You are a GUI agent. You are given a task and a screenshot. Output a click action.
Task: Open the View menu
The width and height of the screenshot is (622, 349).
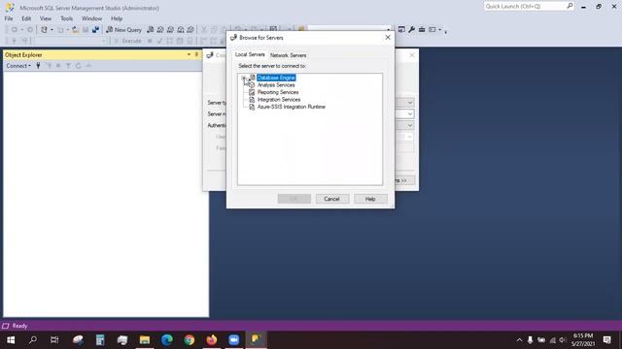point(46,18)
